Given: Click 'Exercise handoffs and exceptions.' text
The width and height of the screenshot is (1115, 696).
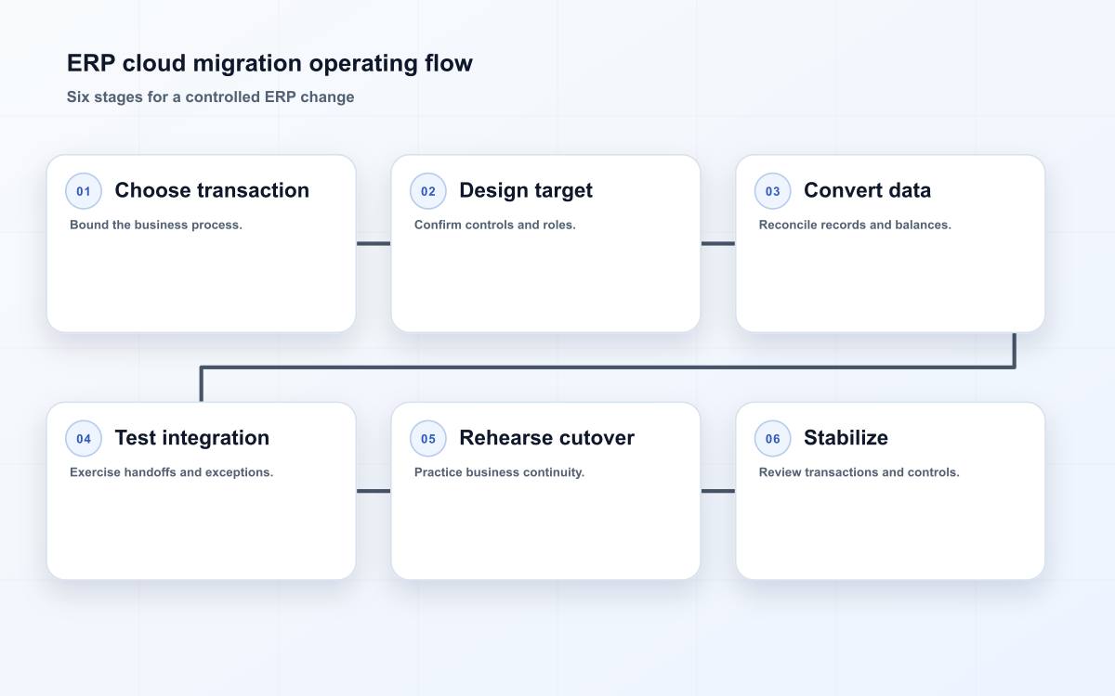Looking at the screenshot, I should tap(172, 472).
